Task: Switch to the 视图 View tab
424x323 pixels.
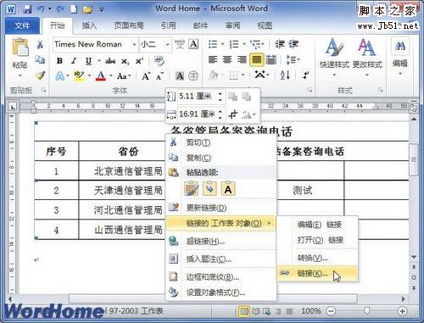Action: pyautogui.click(x=265, y=25)
